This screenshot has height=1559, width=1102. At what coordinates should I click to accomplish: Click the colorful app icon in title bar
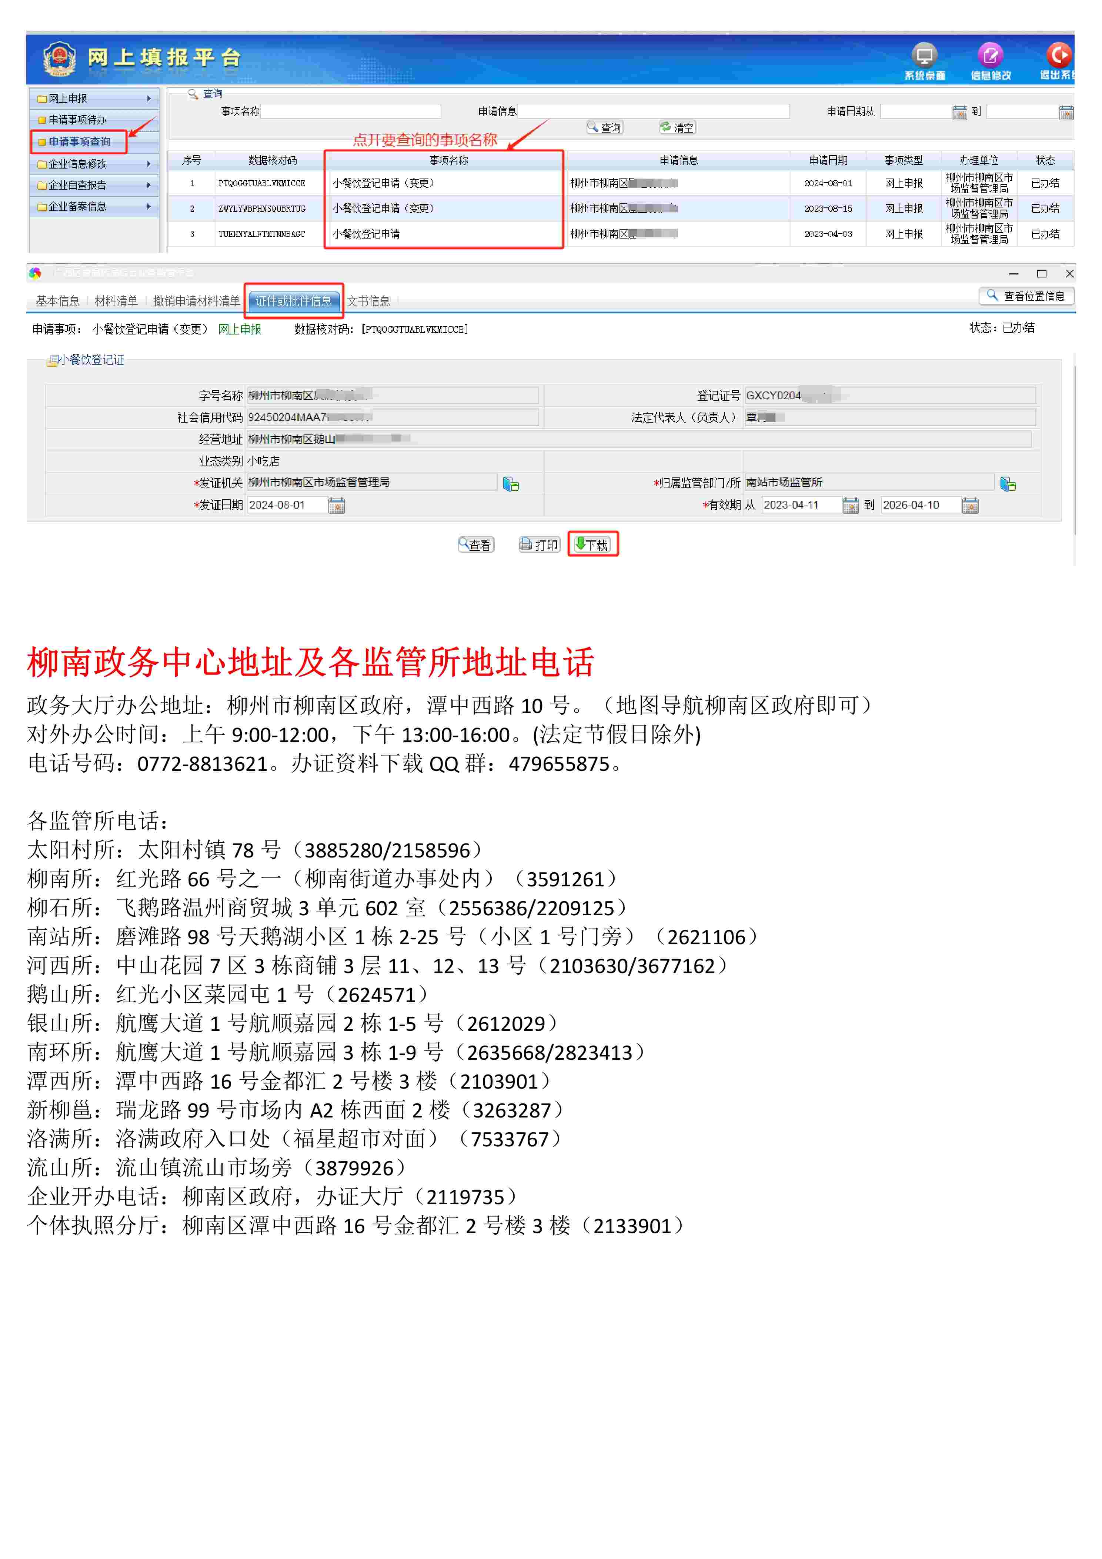pos(35,273)
